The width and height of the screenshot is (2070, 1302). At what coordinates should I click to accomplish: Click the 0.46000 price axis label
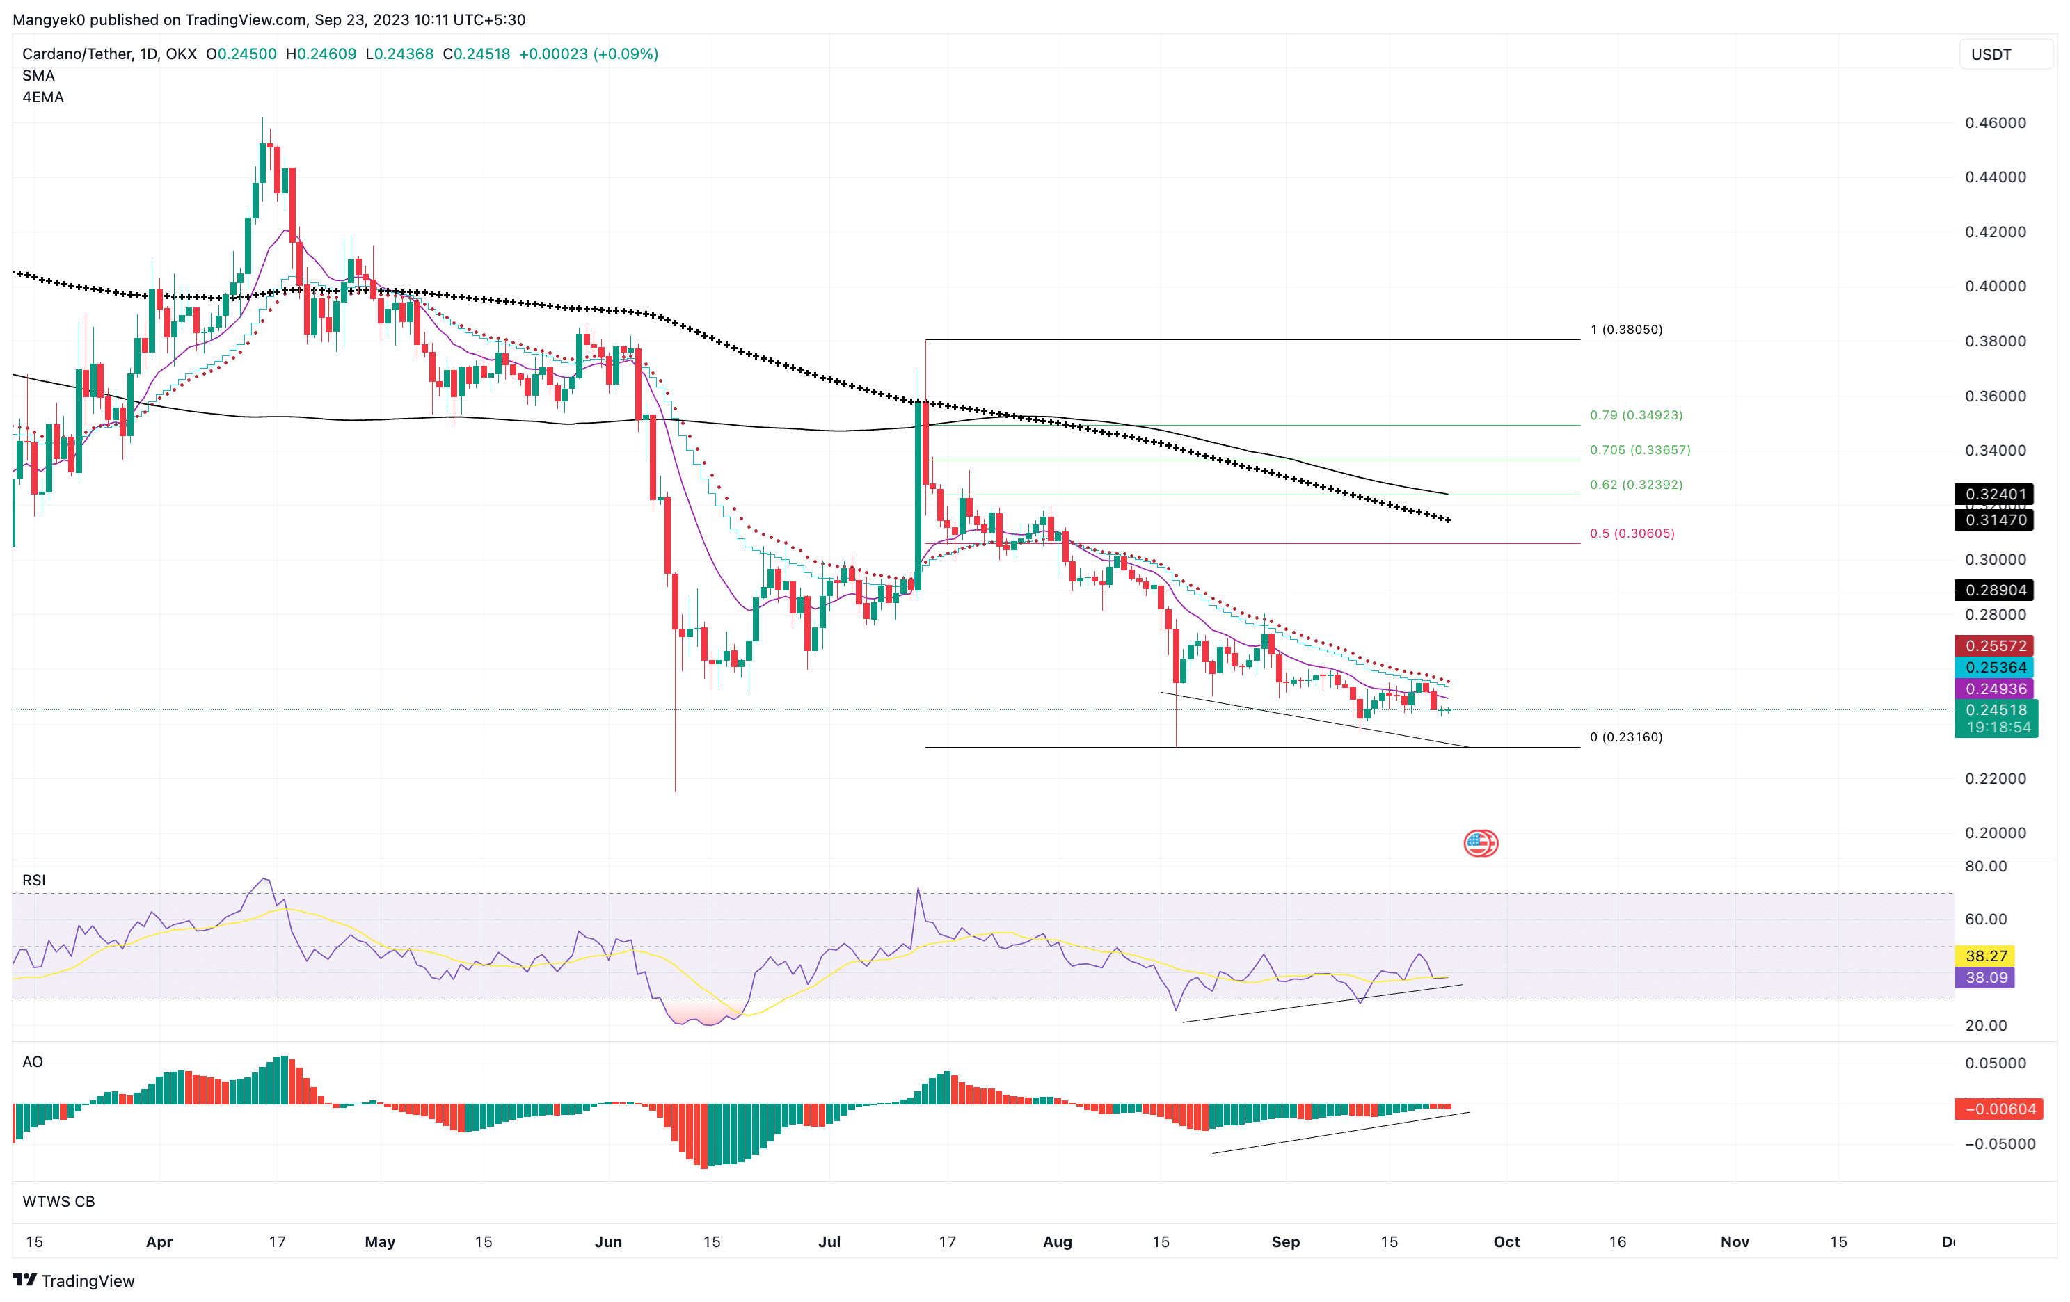click(1996, 123)
